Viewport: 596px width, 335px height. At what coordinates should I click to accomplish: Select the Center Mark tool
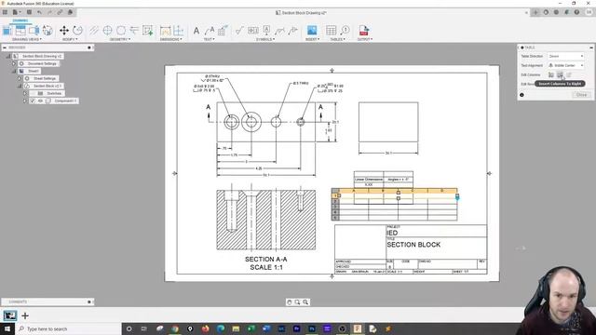(108, 31)
